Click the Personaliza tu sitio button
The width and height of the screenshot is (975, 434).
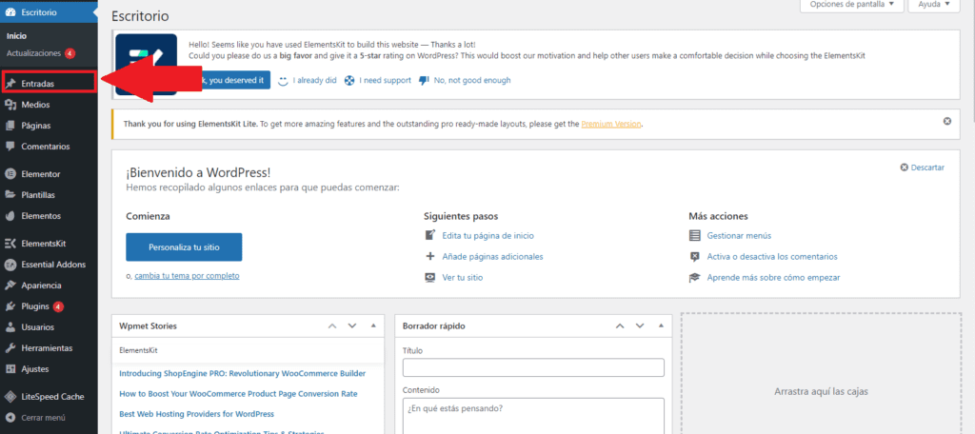coord(184,247)
